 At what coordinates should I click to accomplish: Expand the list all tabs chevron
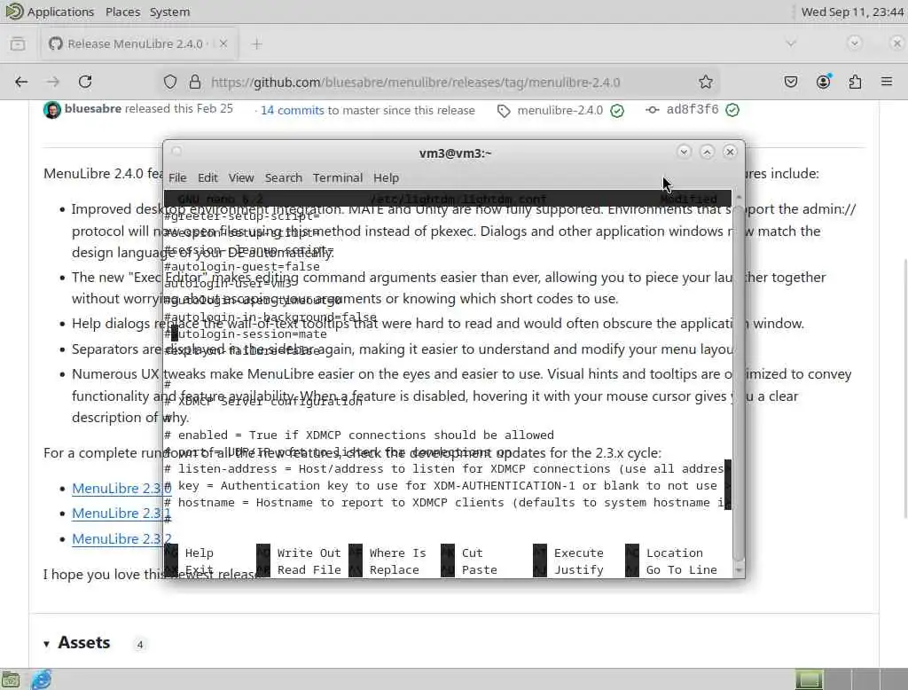[791, 43]
